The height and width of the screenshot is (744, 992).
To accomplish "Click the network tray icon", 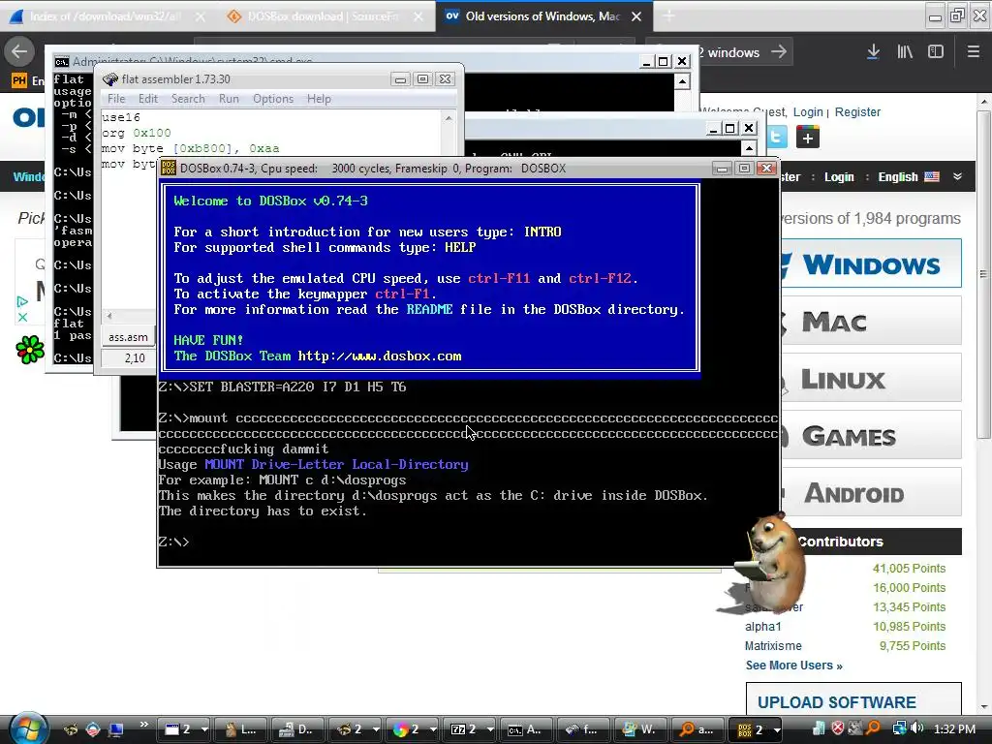I will 899,728.
